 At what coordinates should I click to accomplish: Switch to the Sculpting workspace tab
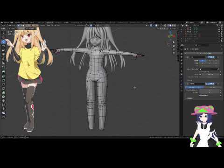pos(58,22)
